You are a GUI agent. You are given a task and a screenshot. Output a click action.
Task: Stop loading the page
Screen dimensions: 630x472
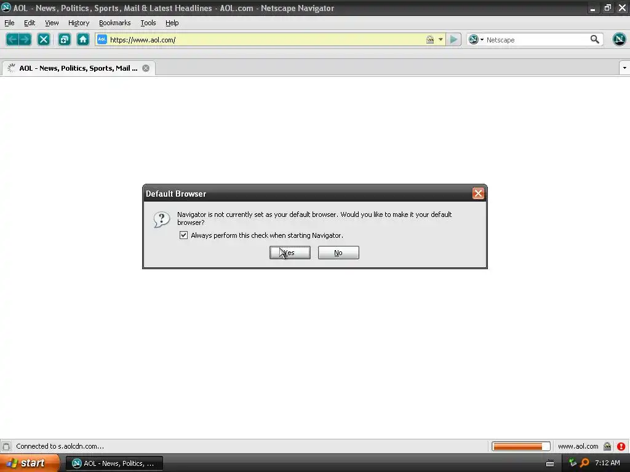click(x=44, y=39)
